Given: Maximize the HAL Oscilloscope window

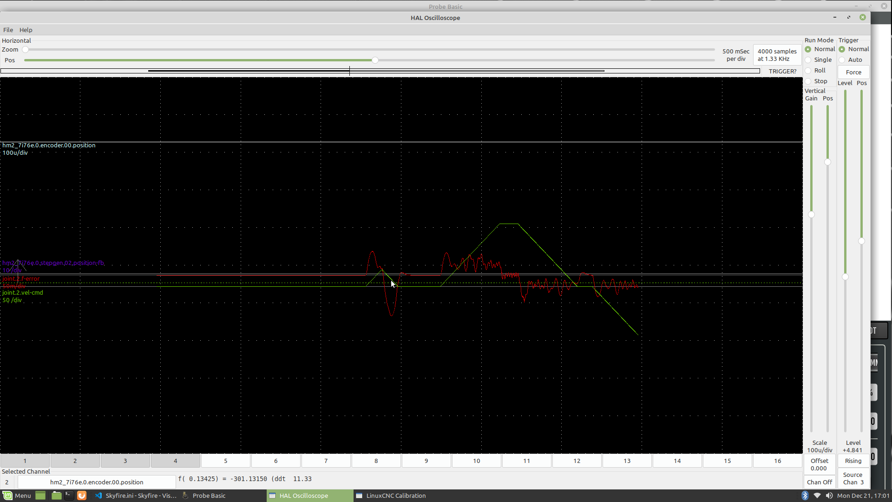Looking at the screenshot, I should point(848,17).
